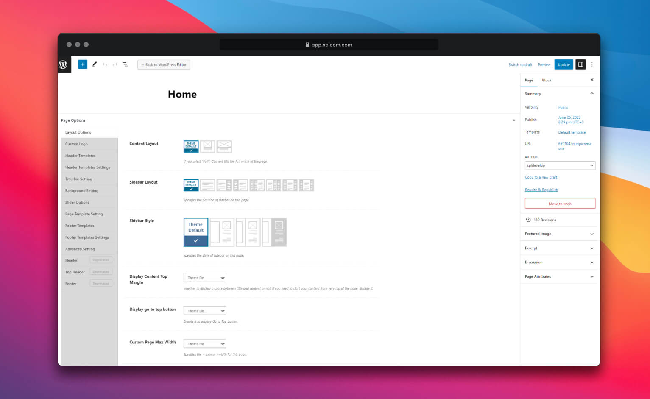Click the revisions clock icon
Image resolution: width=650 pixels, height=399 pixels.
(528, 220)
